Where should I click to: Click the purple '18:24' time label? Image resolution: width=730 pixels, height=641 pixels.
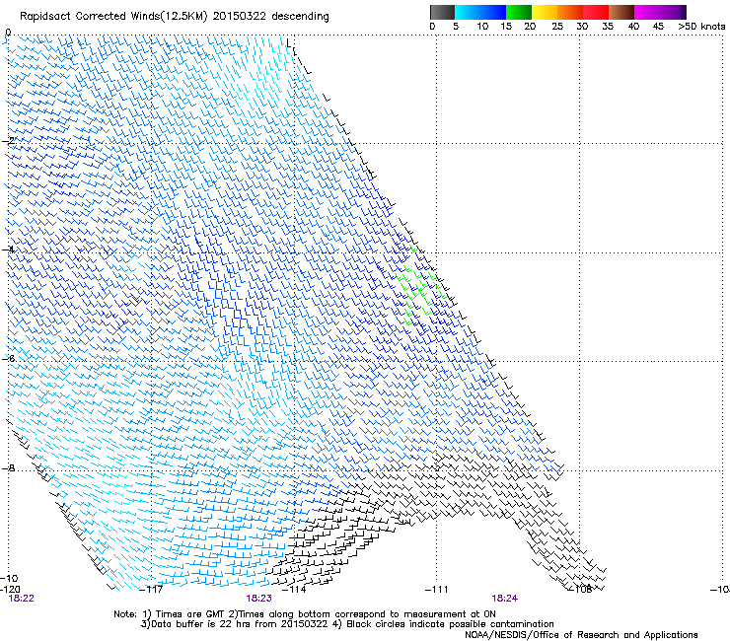coord(505,599)
